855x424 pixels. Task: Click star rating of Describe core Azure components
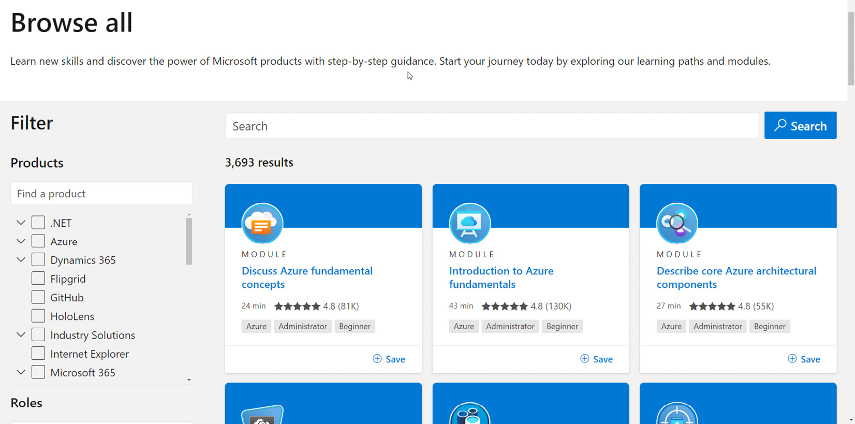(x=713, y=306)
